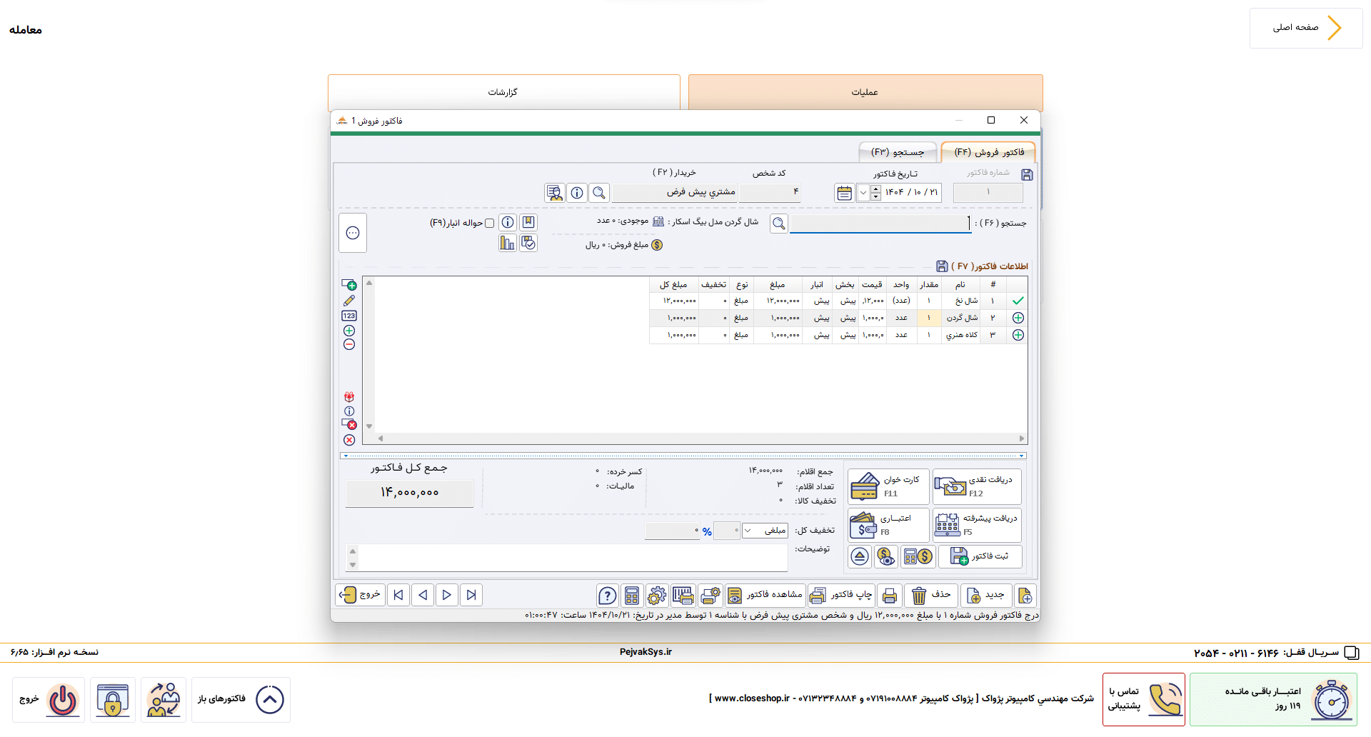Go to the next invoice record
1371x737 pixels.
pos(447,595)
